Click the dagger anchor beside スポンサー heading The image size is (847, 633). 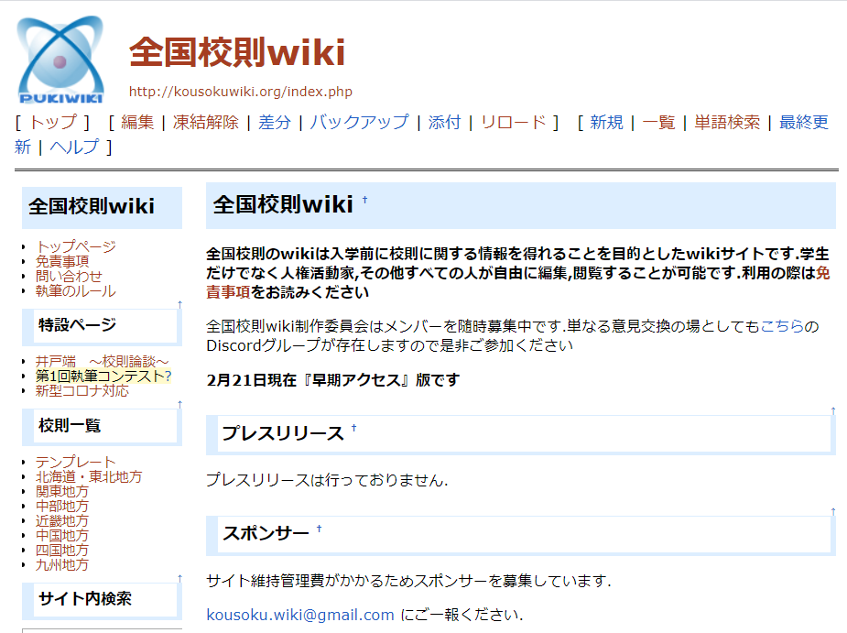tap(320, 529)
